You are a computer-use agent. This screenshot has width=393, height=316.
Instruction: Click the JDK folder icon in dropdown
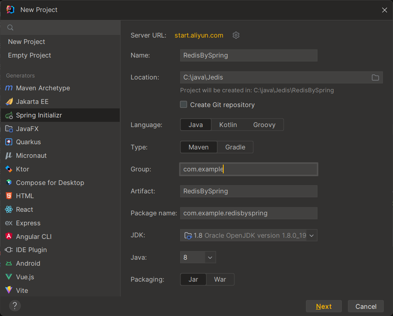pyautogui.click(x=188, y=235)
